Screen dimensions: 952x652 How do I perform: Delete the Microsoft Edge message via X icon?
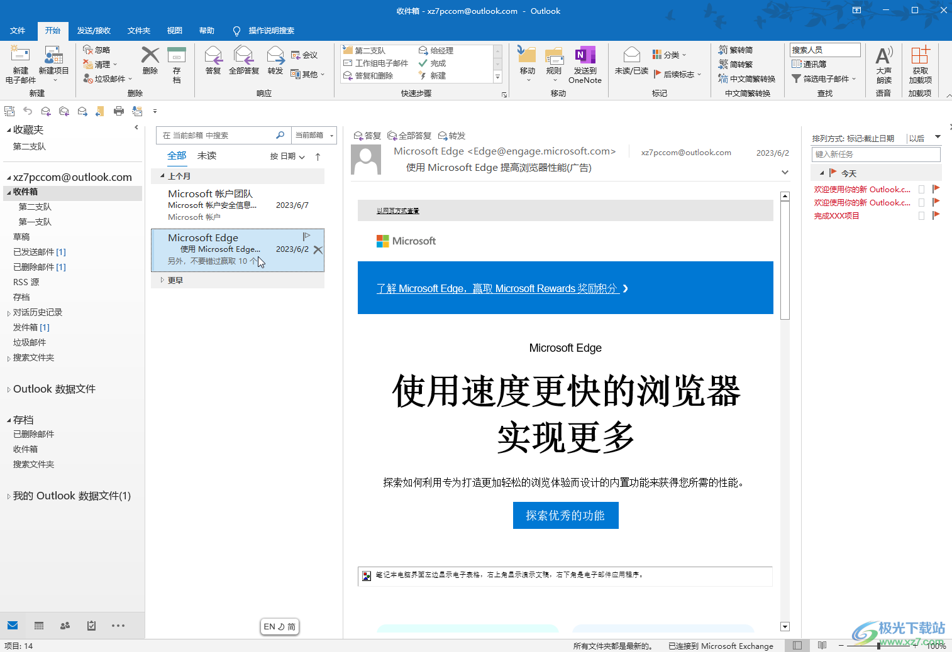coord(318,250)
